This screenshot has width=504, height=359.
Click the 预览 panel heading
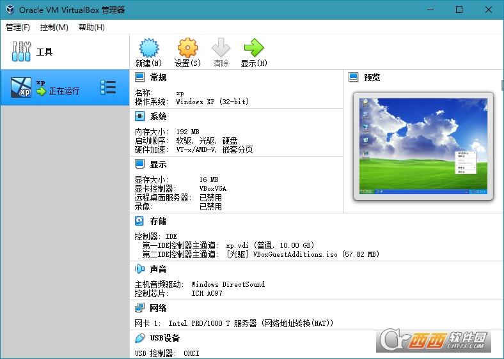[x=372, y=77]
